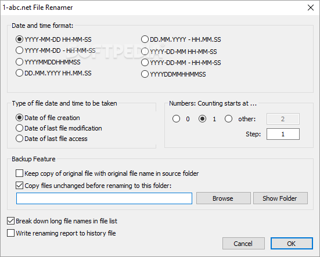Image resolution: width=320 pixels, height=257 pixels.
Task: Confirm settings with the OK button
Action: point(292,243)
